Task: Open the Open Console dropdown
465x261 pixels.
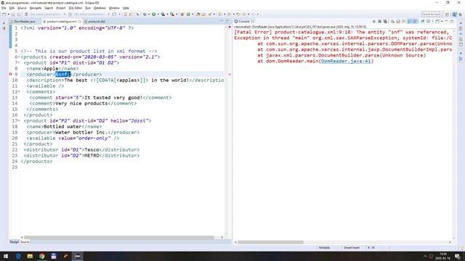Action: pos(442,21)
